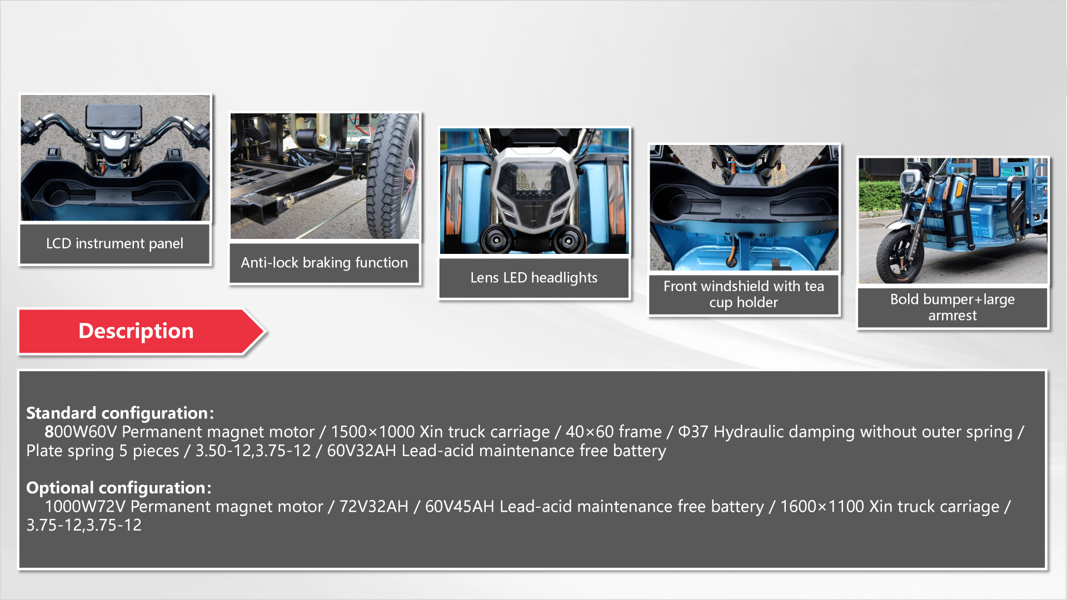Click the 3.75-12,3.75-12 tire spec line

[84, 526]
